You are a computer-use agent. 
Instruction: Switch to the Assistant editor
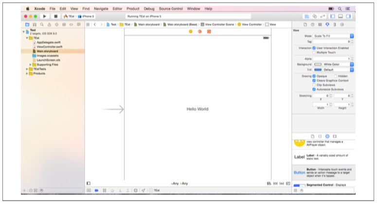pos(315,16)
